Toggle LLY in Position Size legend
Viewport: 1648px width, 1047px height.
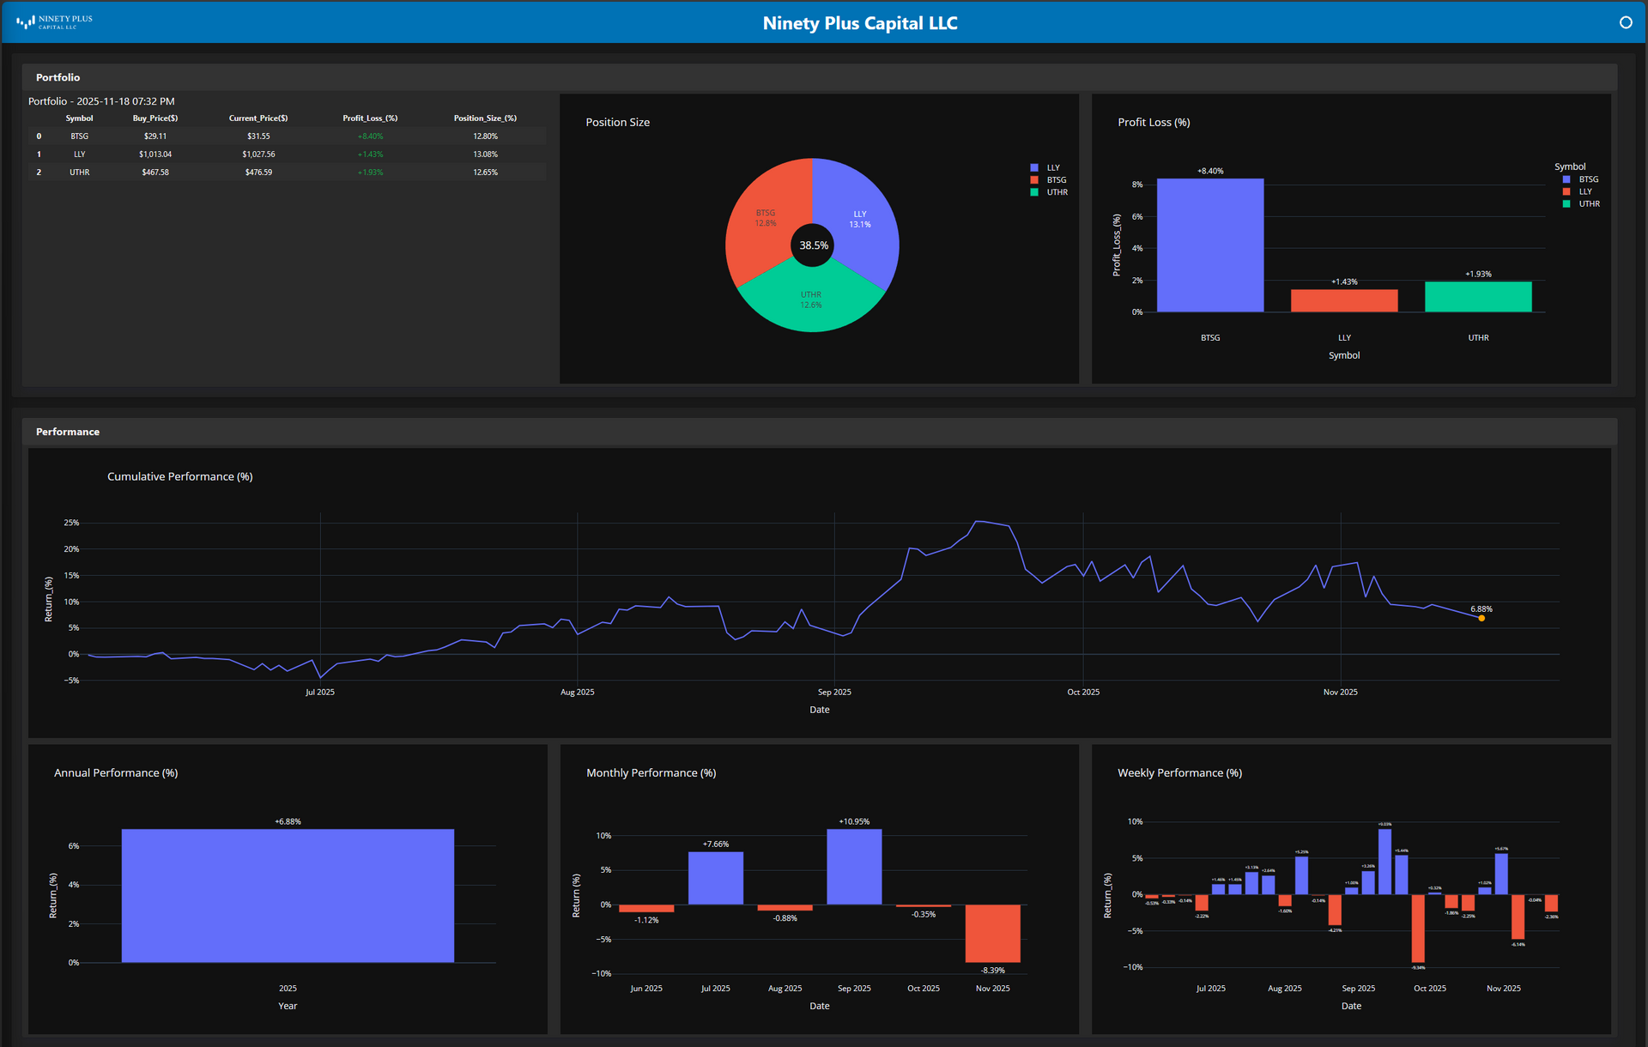click(x=1051, y=168)
